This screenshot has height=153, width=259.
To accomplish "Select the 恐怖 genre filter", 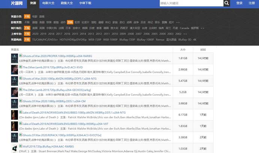I will pyautogui.click(x=70, y=22).
